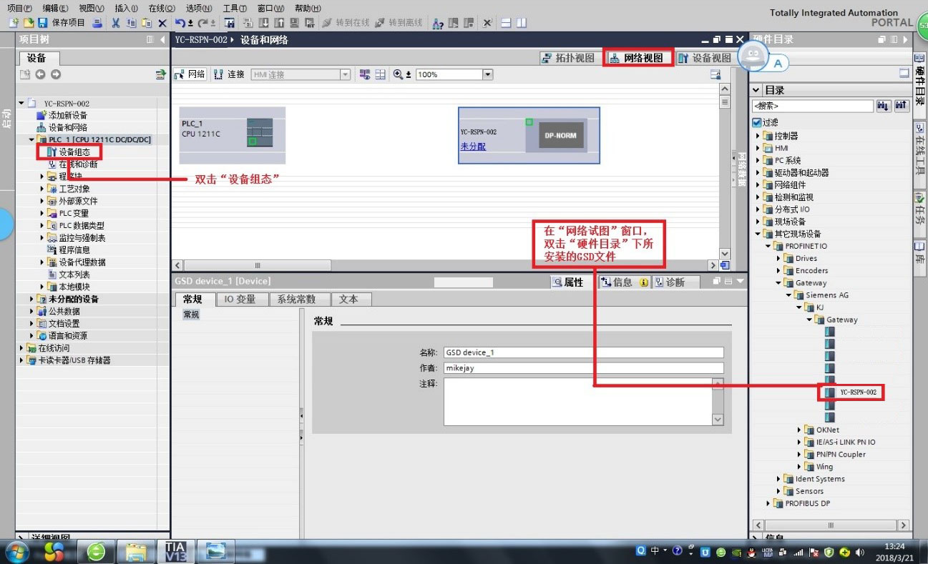Open the 编辑(E) menu
Viewport: 928px width, 564px height.
coord(55,8)
